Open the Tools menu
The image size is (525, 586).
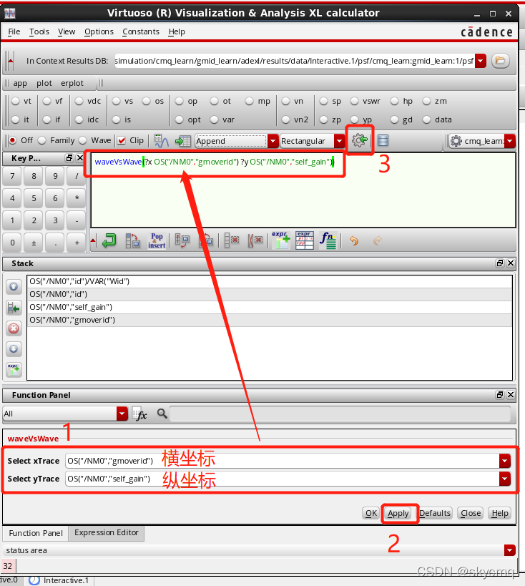[39, 31]
